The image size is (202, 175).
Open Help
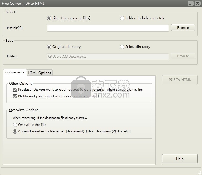point(180,159)
